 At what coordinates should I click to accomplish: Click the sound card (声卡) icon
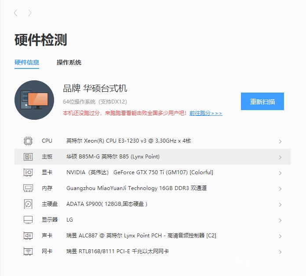tap(28, 236)
